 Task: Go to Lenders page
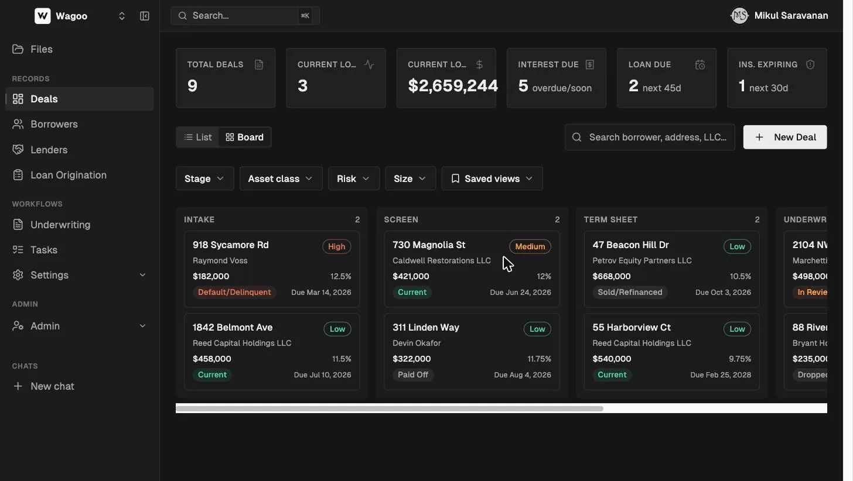click(80, 150)
